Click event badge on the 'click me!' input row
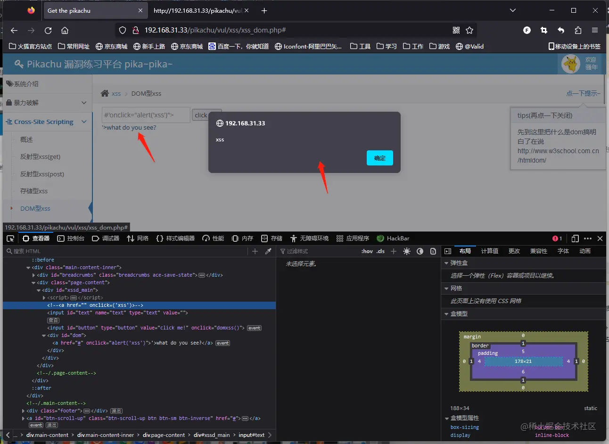 (254, 328)
